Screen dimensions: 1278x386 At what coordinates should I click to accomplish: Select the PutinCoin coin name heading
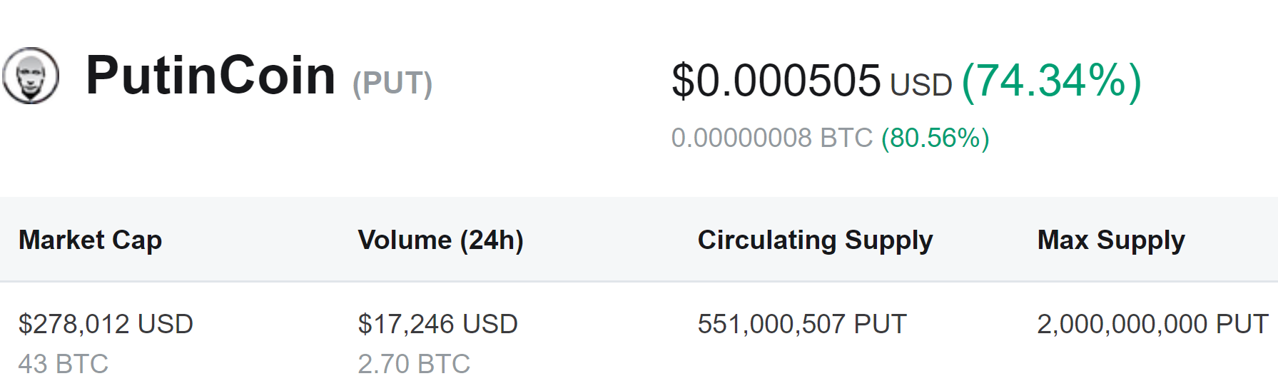(211, 75)
